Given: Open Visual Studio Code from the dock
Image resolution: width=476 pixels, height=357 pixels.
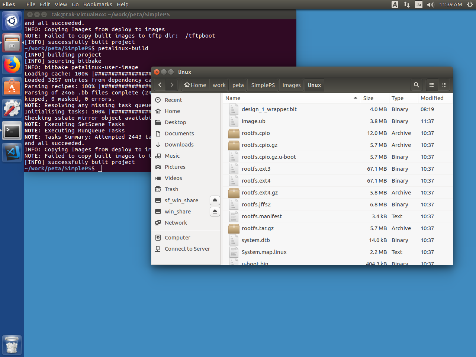Looking at the screenshot, I should [x=12, y=152].
